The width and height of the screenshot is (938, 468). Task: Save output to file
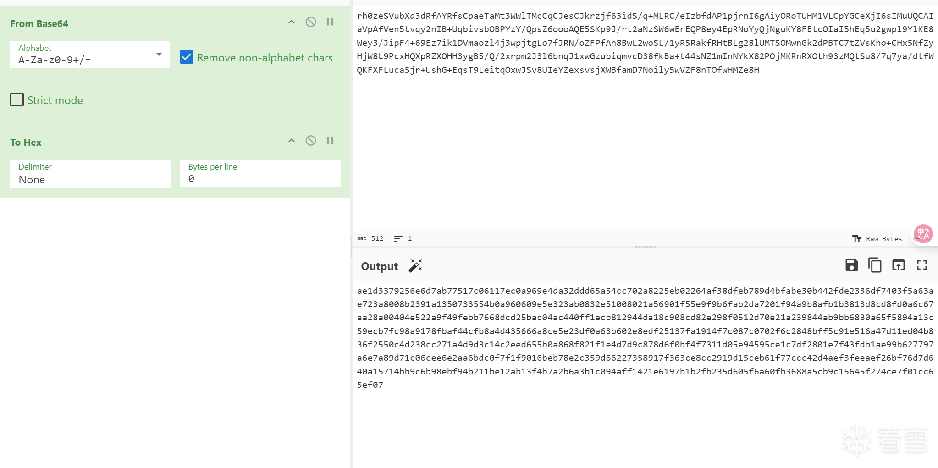click(851, 265)
